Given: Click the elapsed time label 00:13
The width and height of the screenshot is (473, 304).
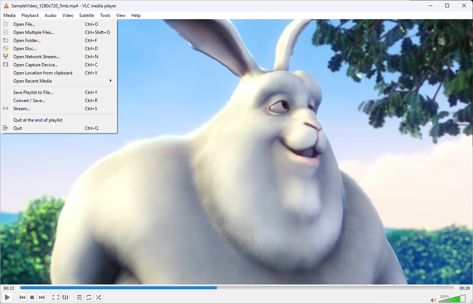Looking at the screenshot, I should pyautogui.click(x=9, y=288).
